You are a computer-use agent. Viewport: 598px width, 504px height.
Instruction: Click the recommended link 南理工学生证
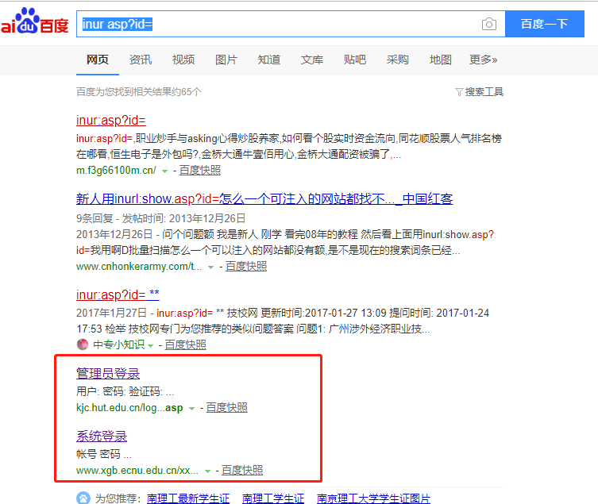pyautogui.click(x=273, y=498)
